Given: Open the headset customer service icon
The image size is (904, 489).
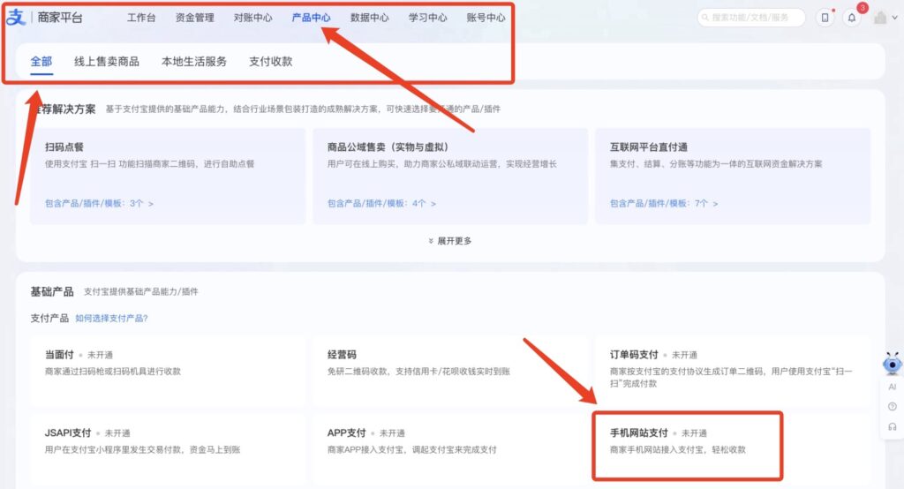Looking at the screenshot, I should tap(892, 426).
